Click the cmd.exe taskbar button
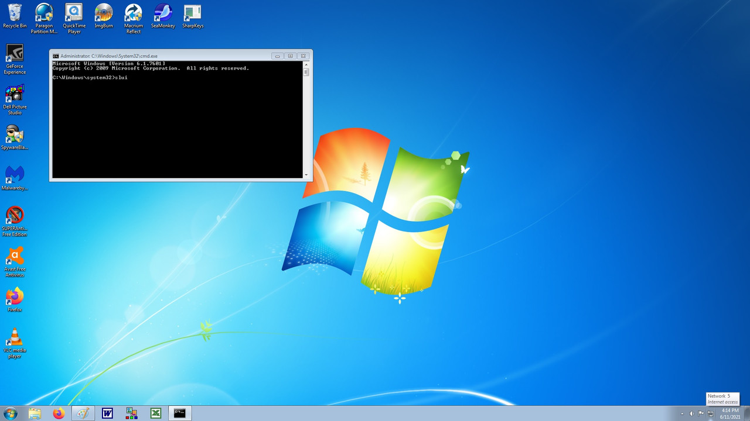Image resolution: width=750 pixels, height=421 pixels. point(180,413)
